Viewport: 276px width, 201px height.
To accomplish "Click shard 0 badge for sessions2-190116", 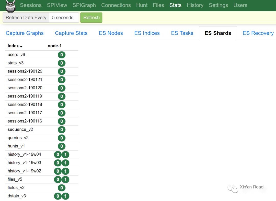I will click(62, 121).
